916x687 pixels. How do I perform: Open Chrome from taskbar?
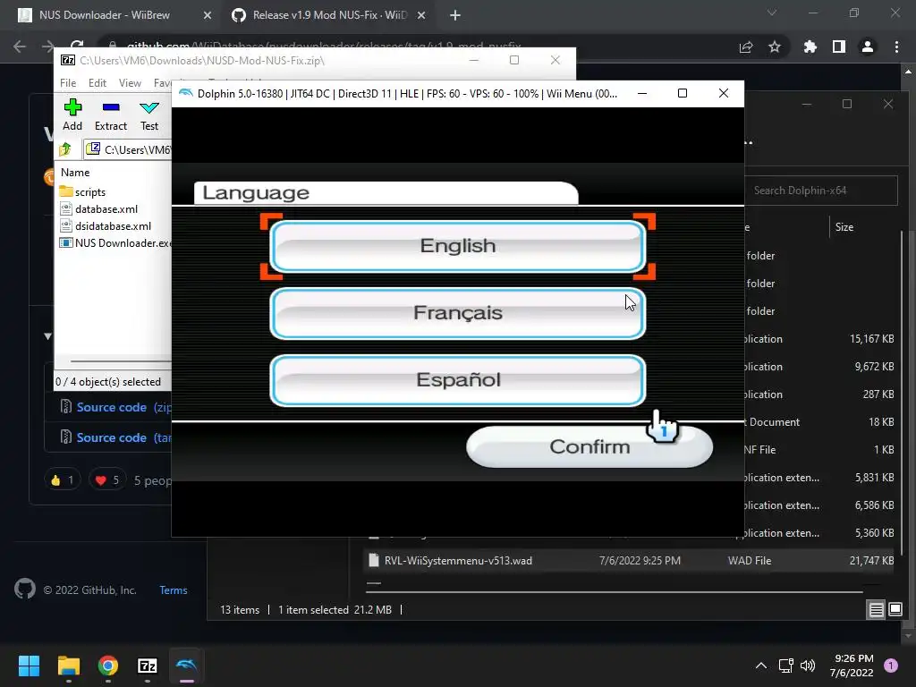108,666
